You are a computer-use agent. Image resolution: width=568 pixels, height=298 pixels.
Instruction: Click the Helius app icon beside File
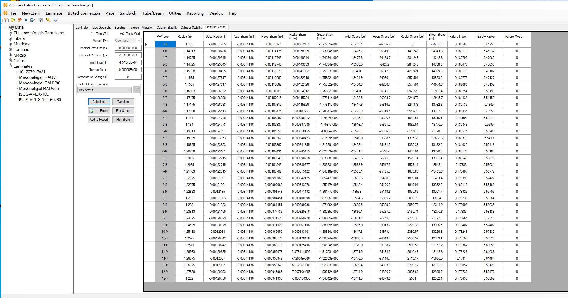tap(6, 13)
